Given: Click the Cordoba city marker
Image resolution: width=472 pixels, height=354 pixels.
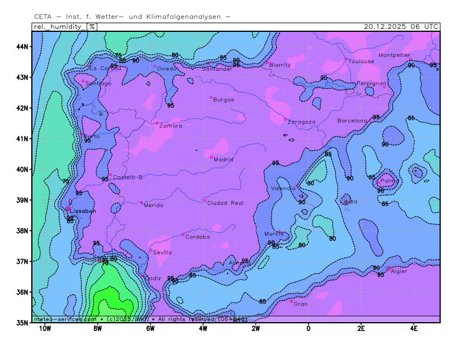Looking at the screenshot, I should click(183, 235).
